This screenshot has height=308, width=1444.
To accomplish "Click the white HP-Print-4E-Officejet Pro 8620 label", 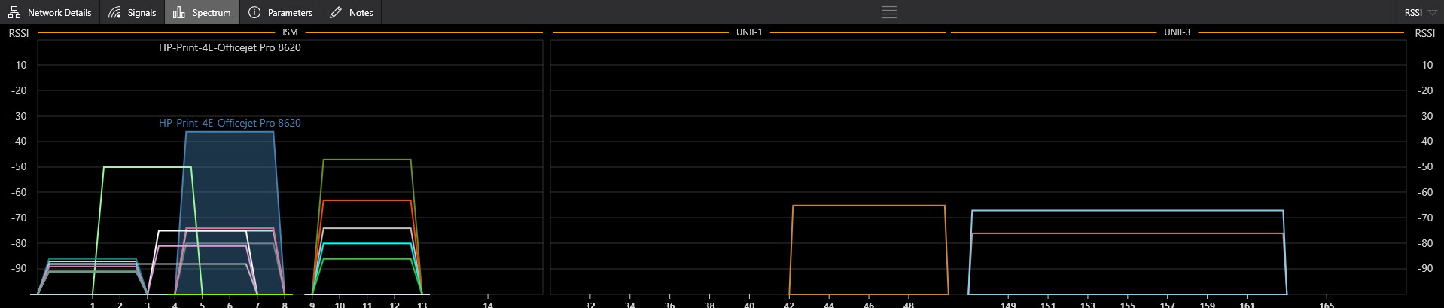I will [230, 47].
